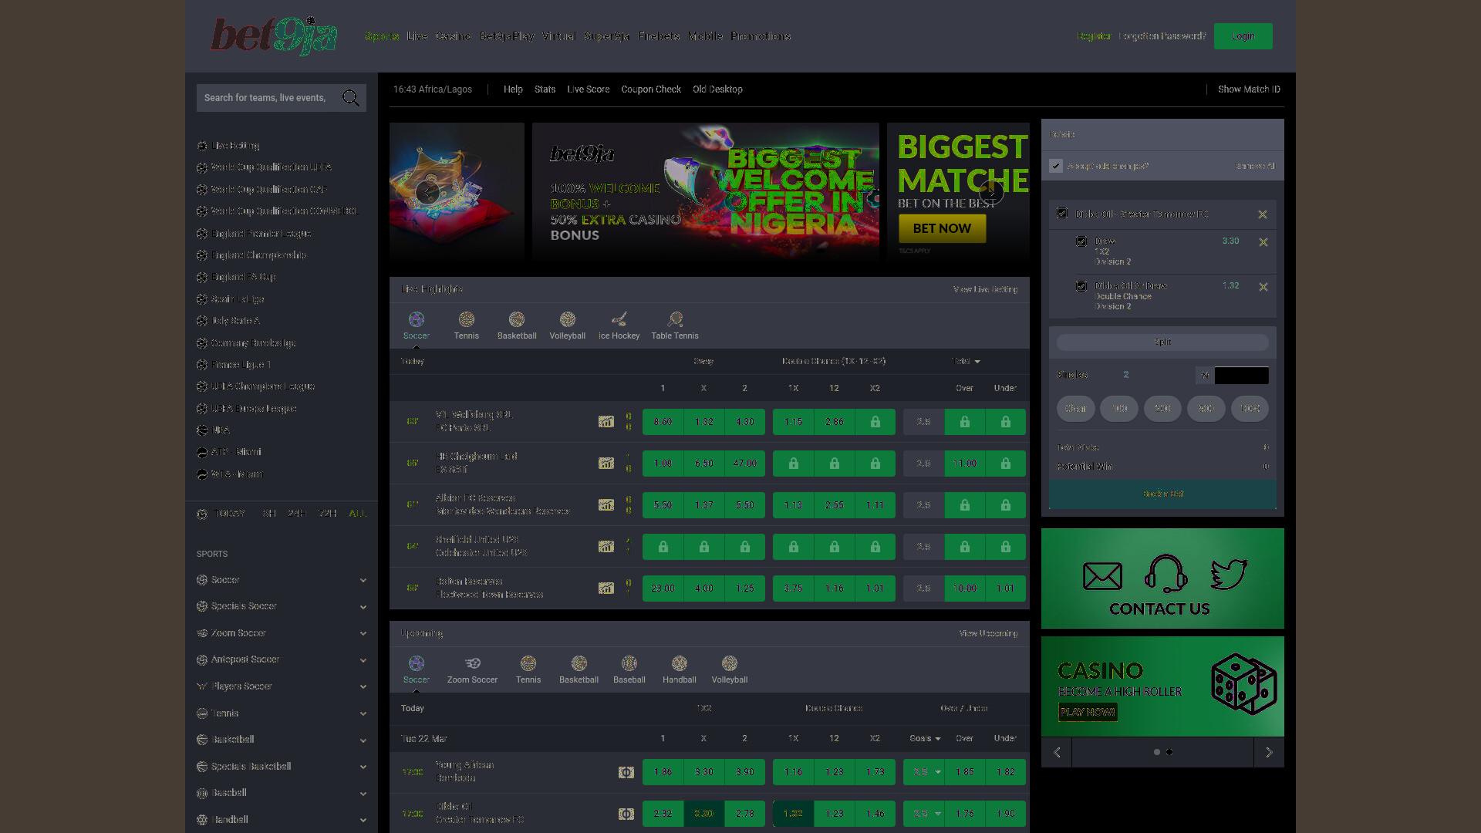Go to previous promo in right carousel

tap(1057, 752)
